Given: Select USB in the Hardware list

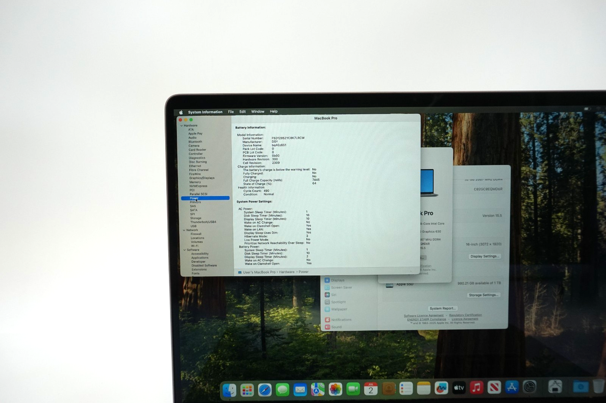Looking at the screenshot, I should pyautogui.click(x=194, y=226).
